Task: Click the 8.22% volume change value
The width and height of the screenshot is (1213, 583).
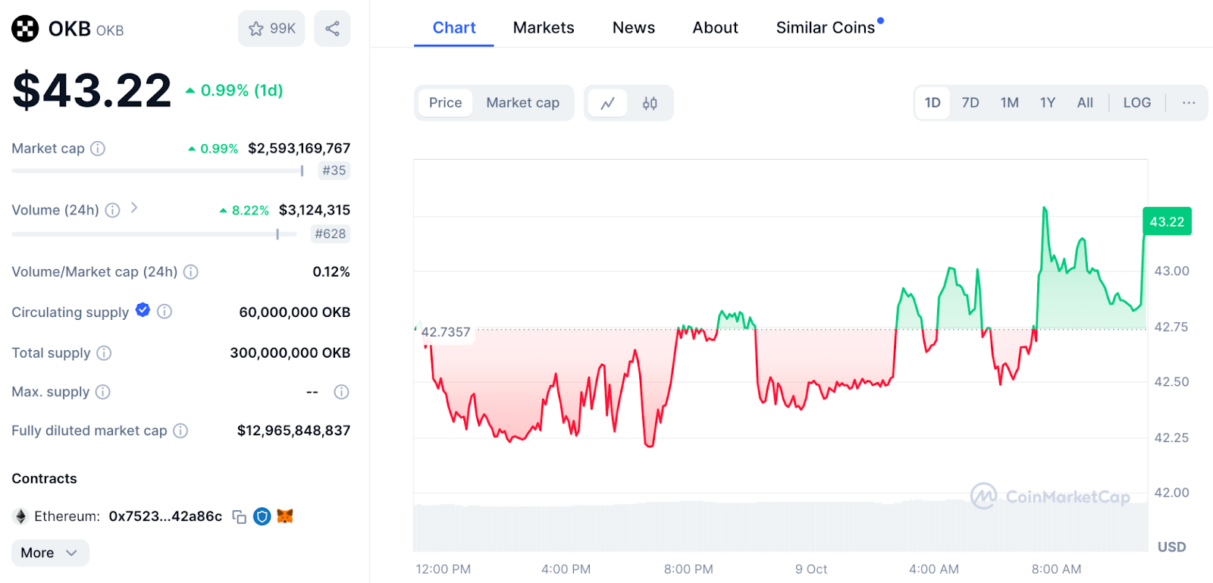Action: point(244,211)
